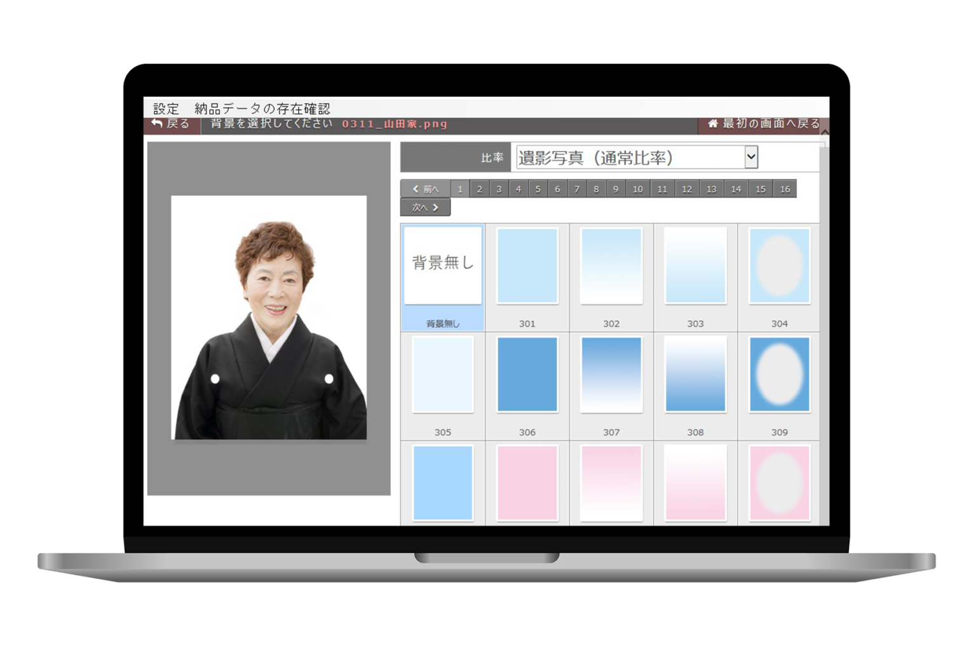The width and height of the screenshot is (974, 649).
Task: Click the vertical scrollbar on the right
Action: tap(824, 317)
